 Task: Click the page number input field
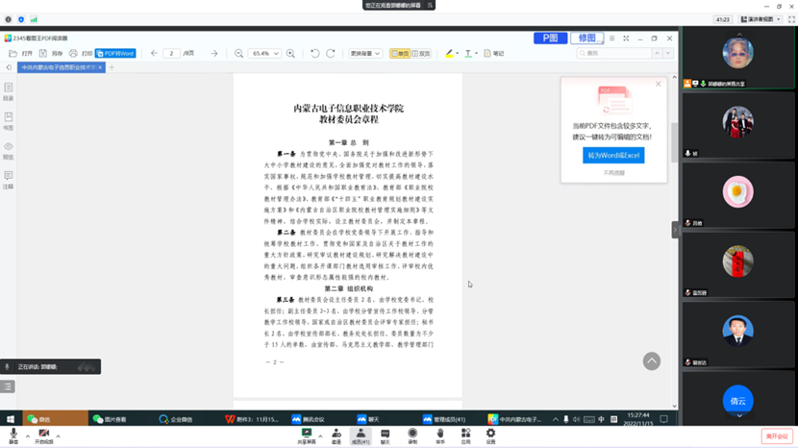(173, 54)
